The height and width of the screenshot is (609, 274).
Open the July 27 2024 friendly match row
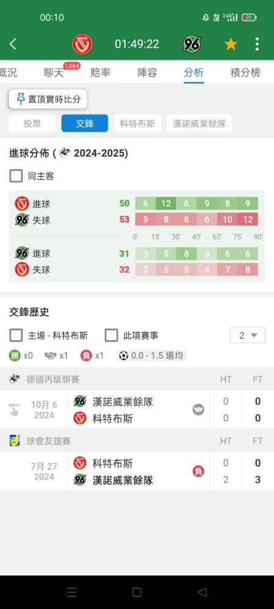pos(137,471)
